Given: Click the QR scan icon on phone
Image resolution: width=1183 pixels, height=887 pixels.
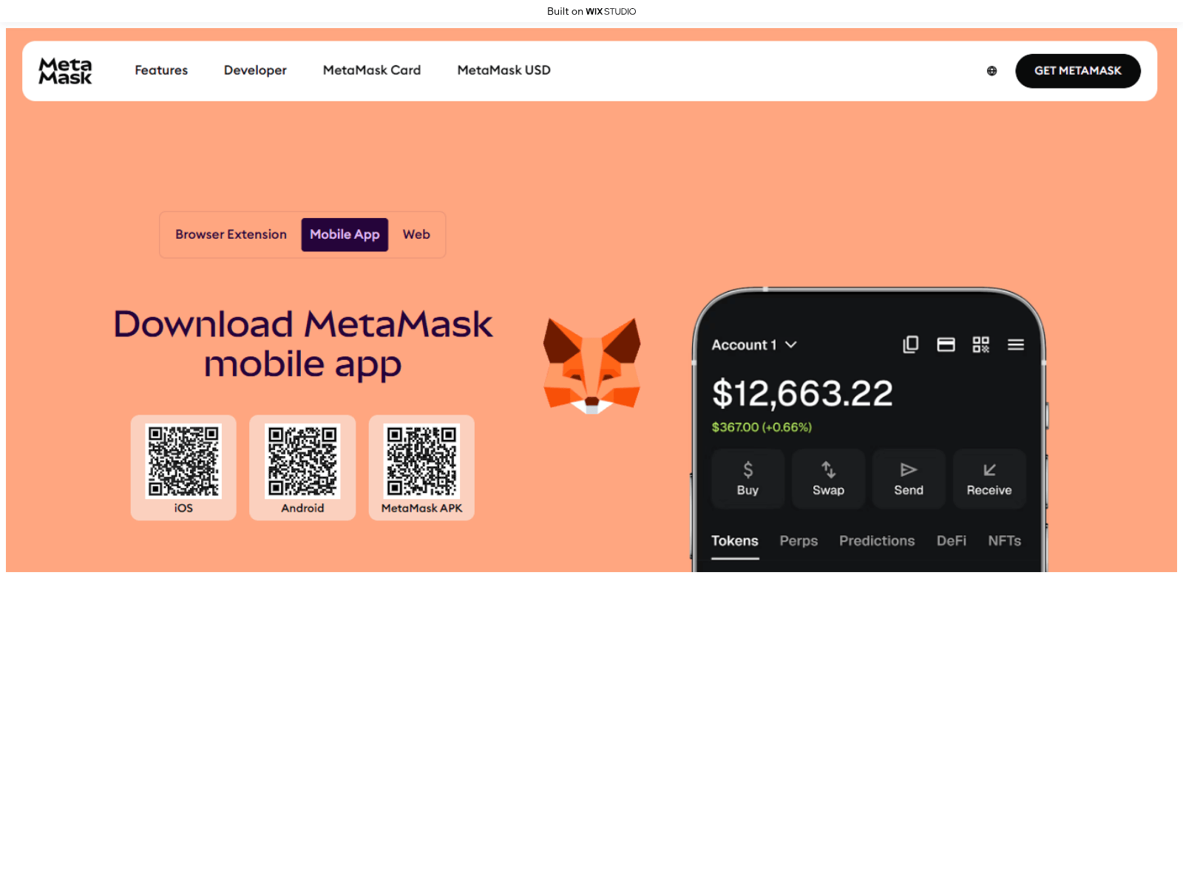Looking at the screenshot, I should point(980,344).
